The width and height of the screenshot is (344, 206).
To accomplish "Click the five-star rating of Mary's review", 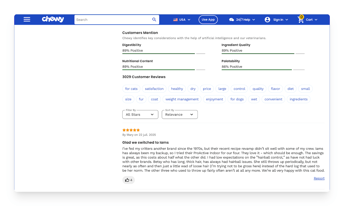I will (x=131, y=130).
